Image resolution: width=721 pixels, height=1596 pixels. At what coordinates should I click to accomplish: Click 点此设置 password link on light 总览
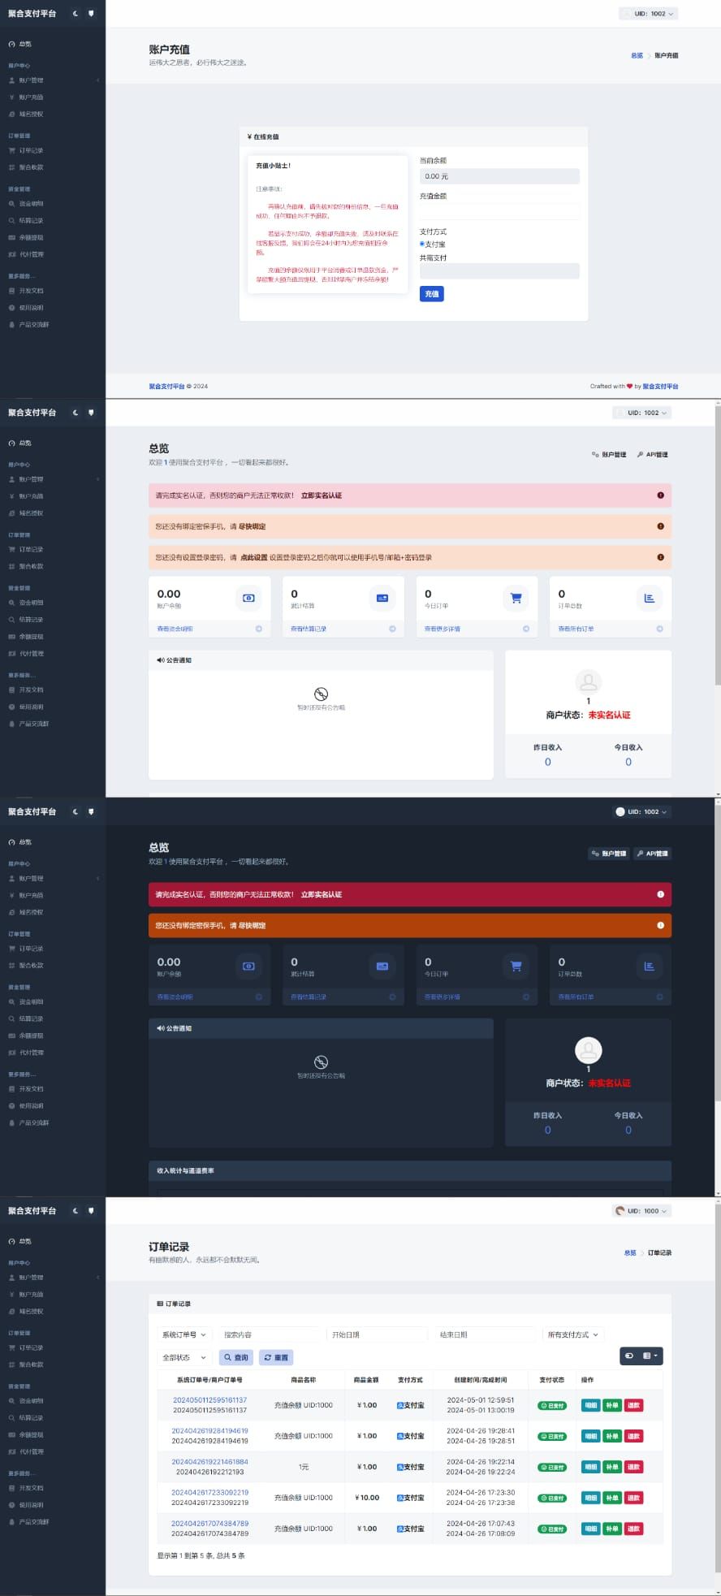pos(253,557)
